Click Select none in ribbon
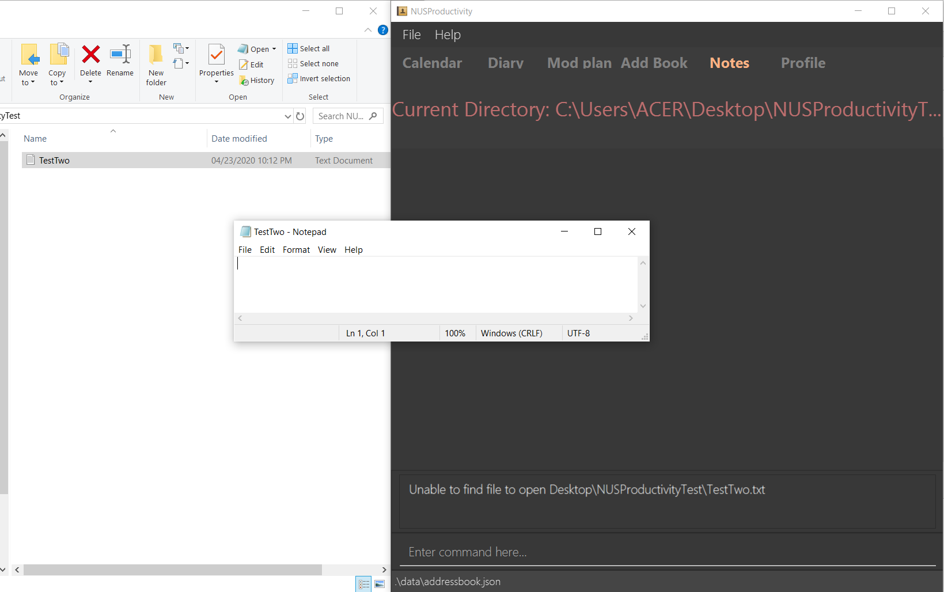 pos(313,63)
